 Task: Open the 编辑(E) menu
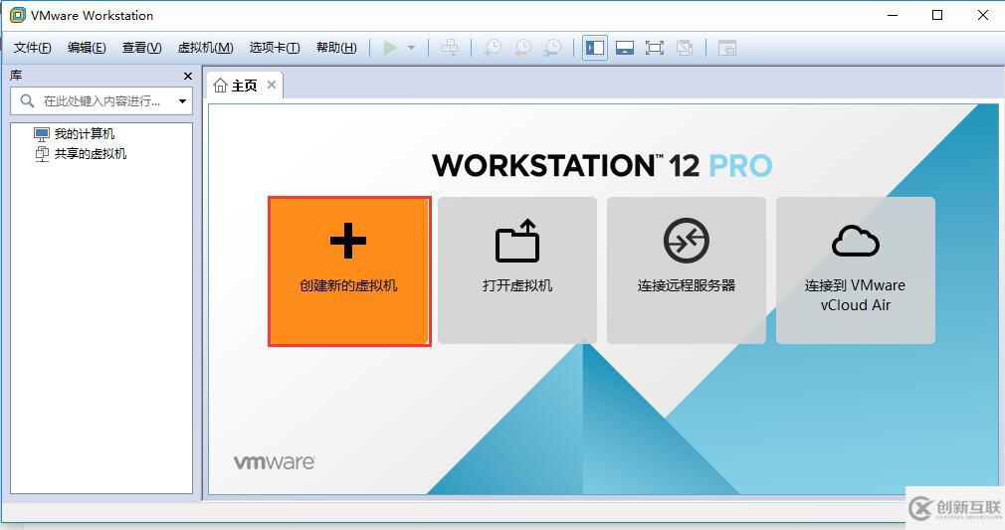[x=87, y=48]
